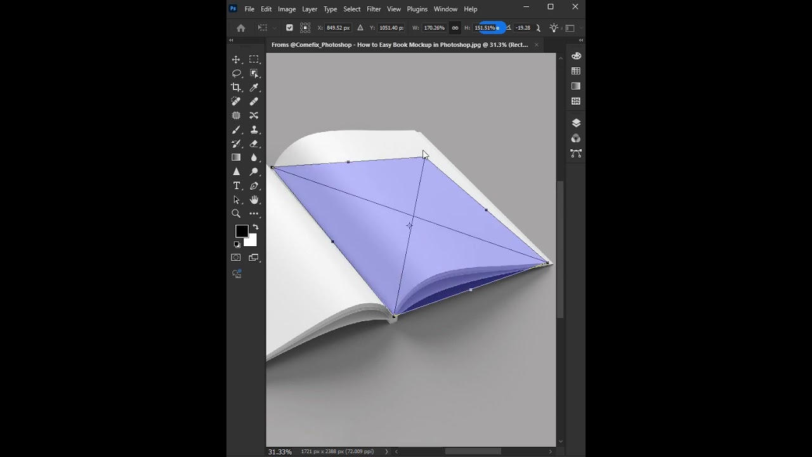Pick the Clone Stamp tool
The width and height of the screenshot is (812, 457).
click(254, 129)
